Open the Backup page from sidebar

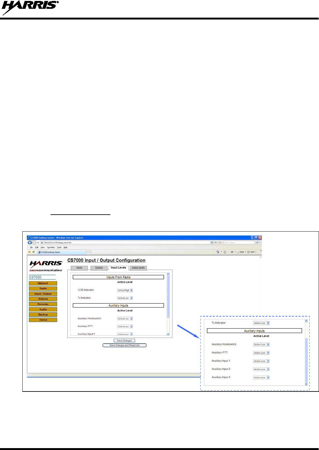[43, 315]
